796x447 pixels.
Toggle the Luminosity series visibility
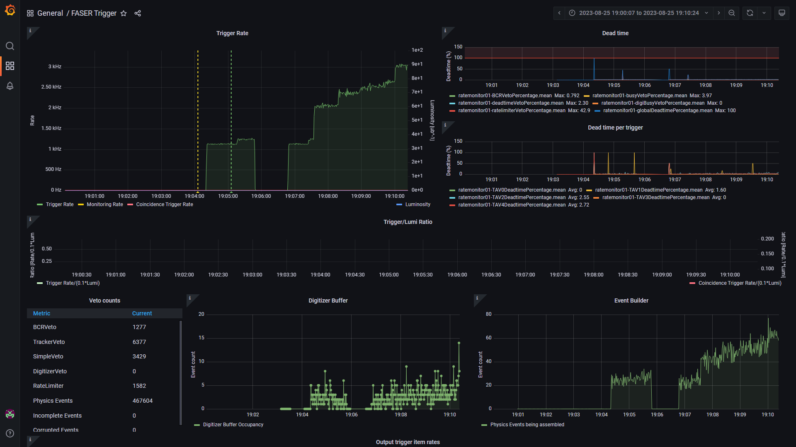point(416,204)
